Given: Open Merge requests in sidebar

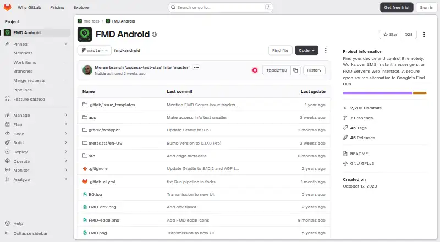Looking at the screenshot, I should [29, 80].
